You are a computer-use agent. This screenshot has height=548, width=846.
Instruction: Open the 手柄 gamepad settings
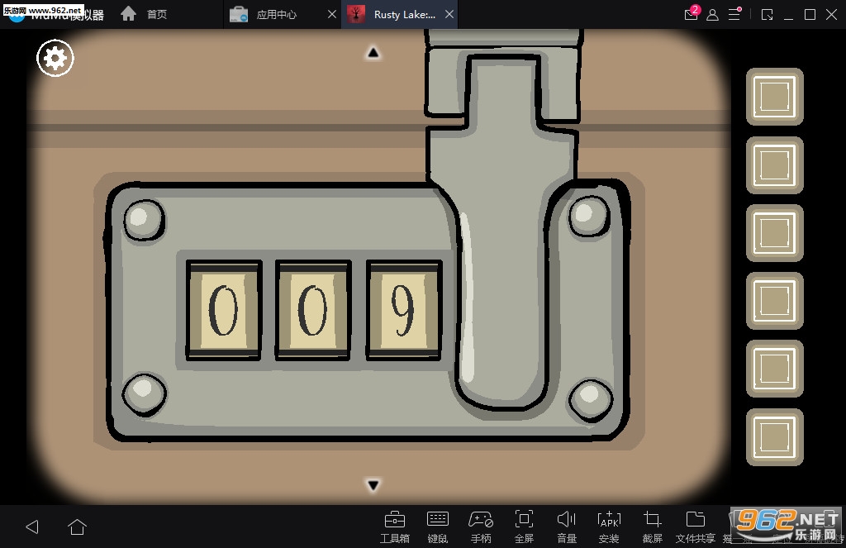point(481,527)
